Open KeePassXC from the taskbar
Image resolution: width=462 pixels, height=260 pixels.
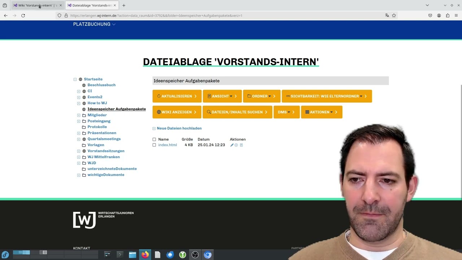point(183,255)
